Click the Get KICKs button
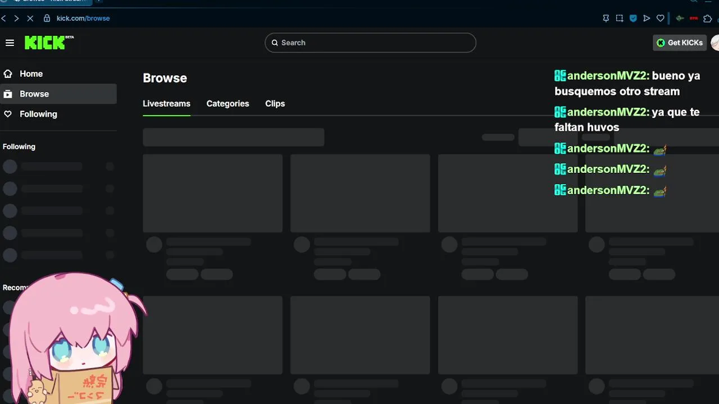Screen dimensions: 719x404 (x=680, y=43)
